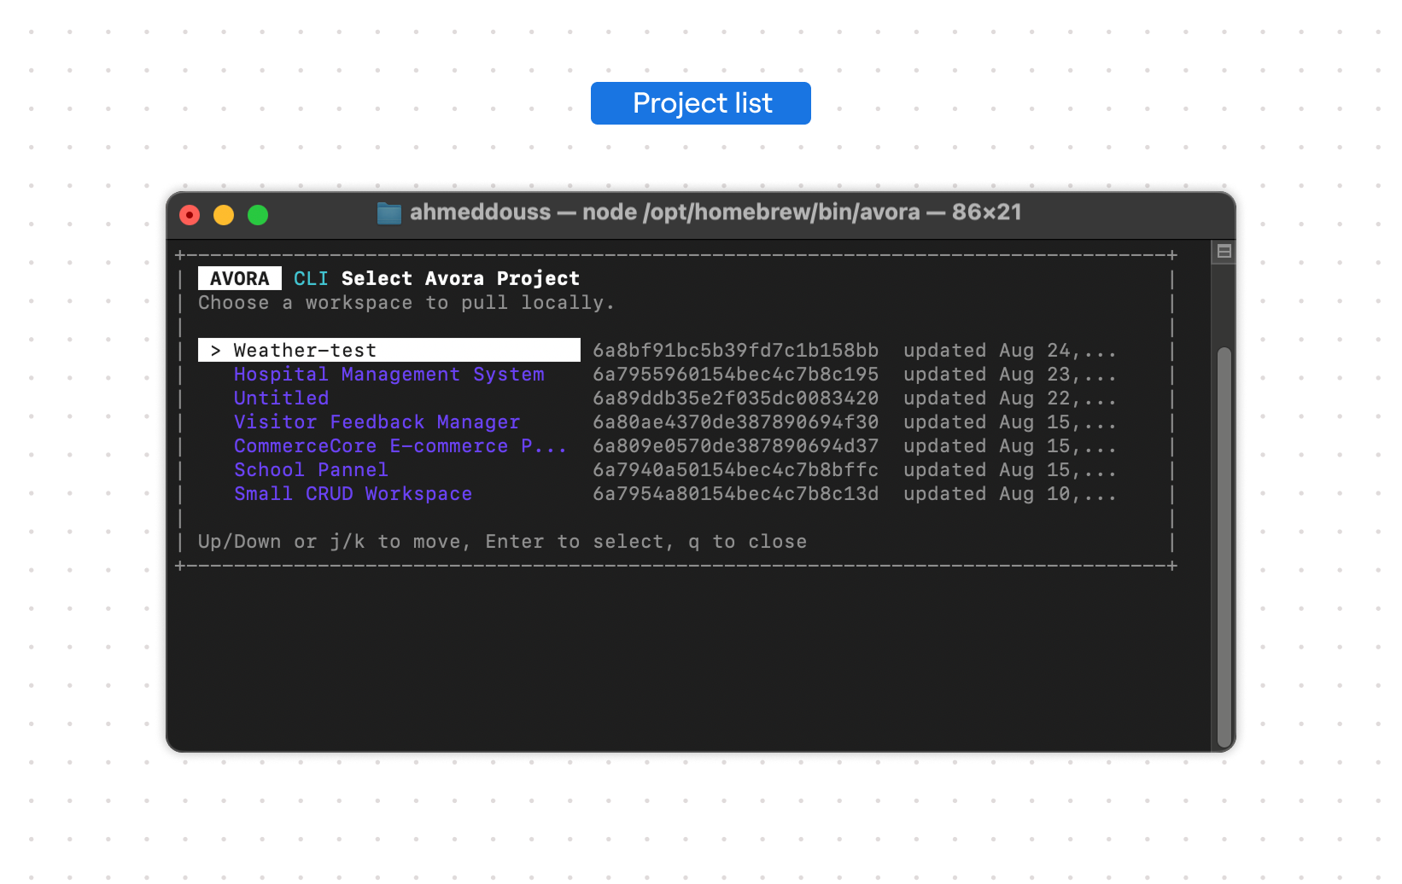
Task: Click the 'Up/Down or j/k to move' hint
Action: click(335, 542)
